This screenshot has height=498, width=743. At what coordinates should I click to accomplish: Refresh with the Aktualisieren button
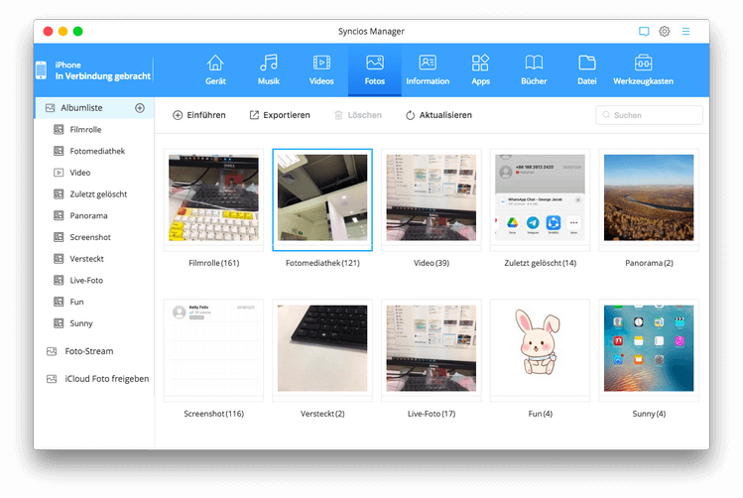pyautogui.click(x=438, y=115)
